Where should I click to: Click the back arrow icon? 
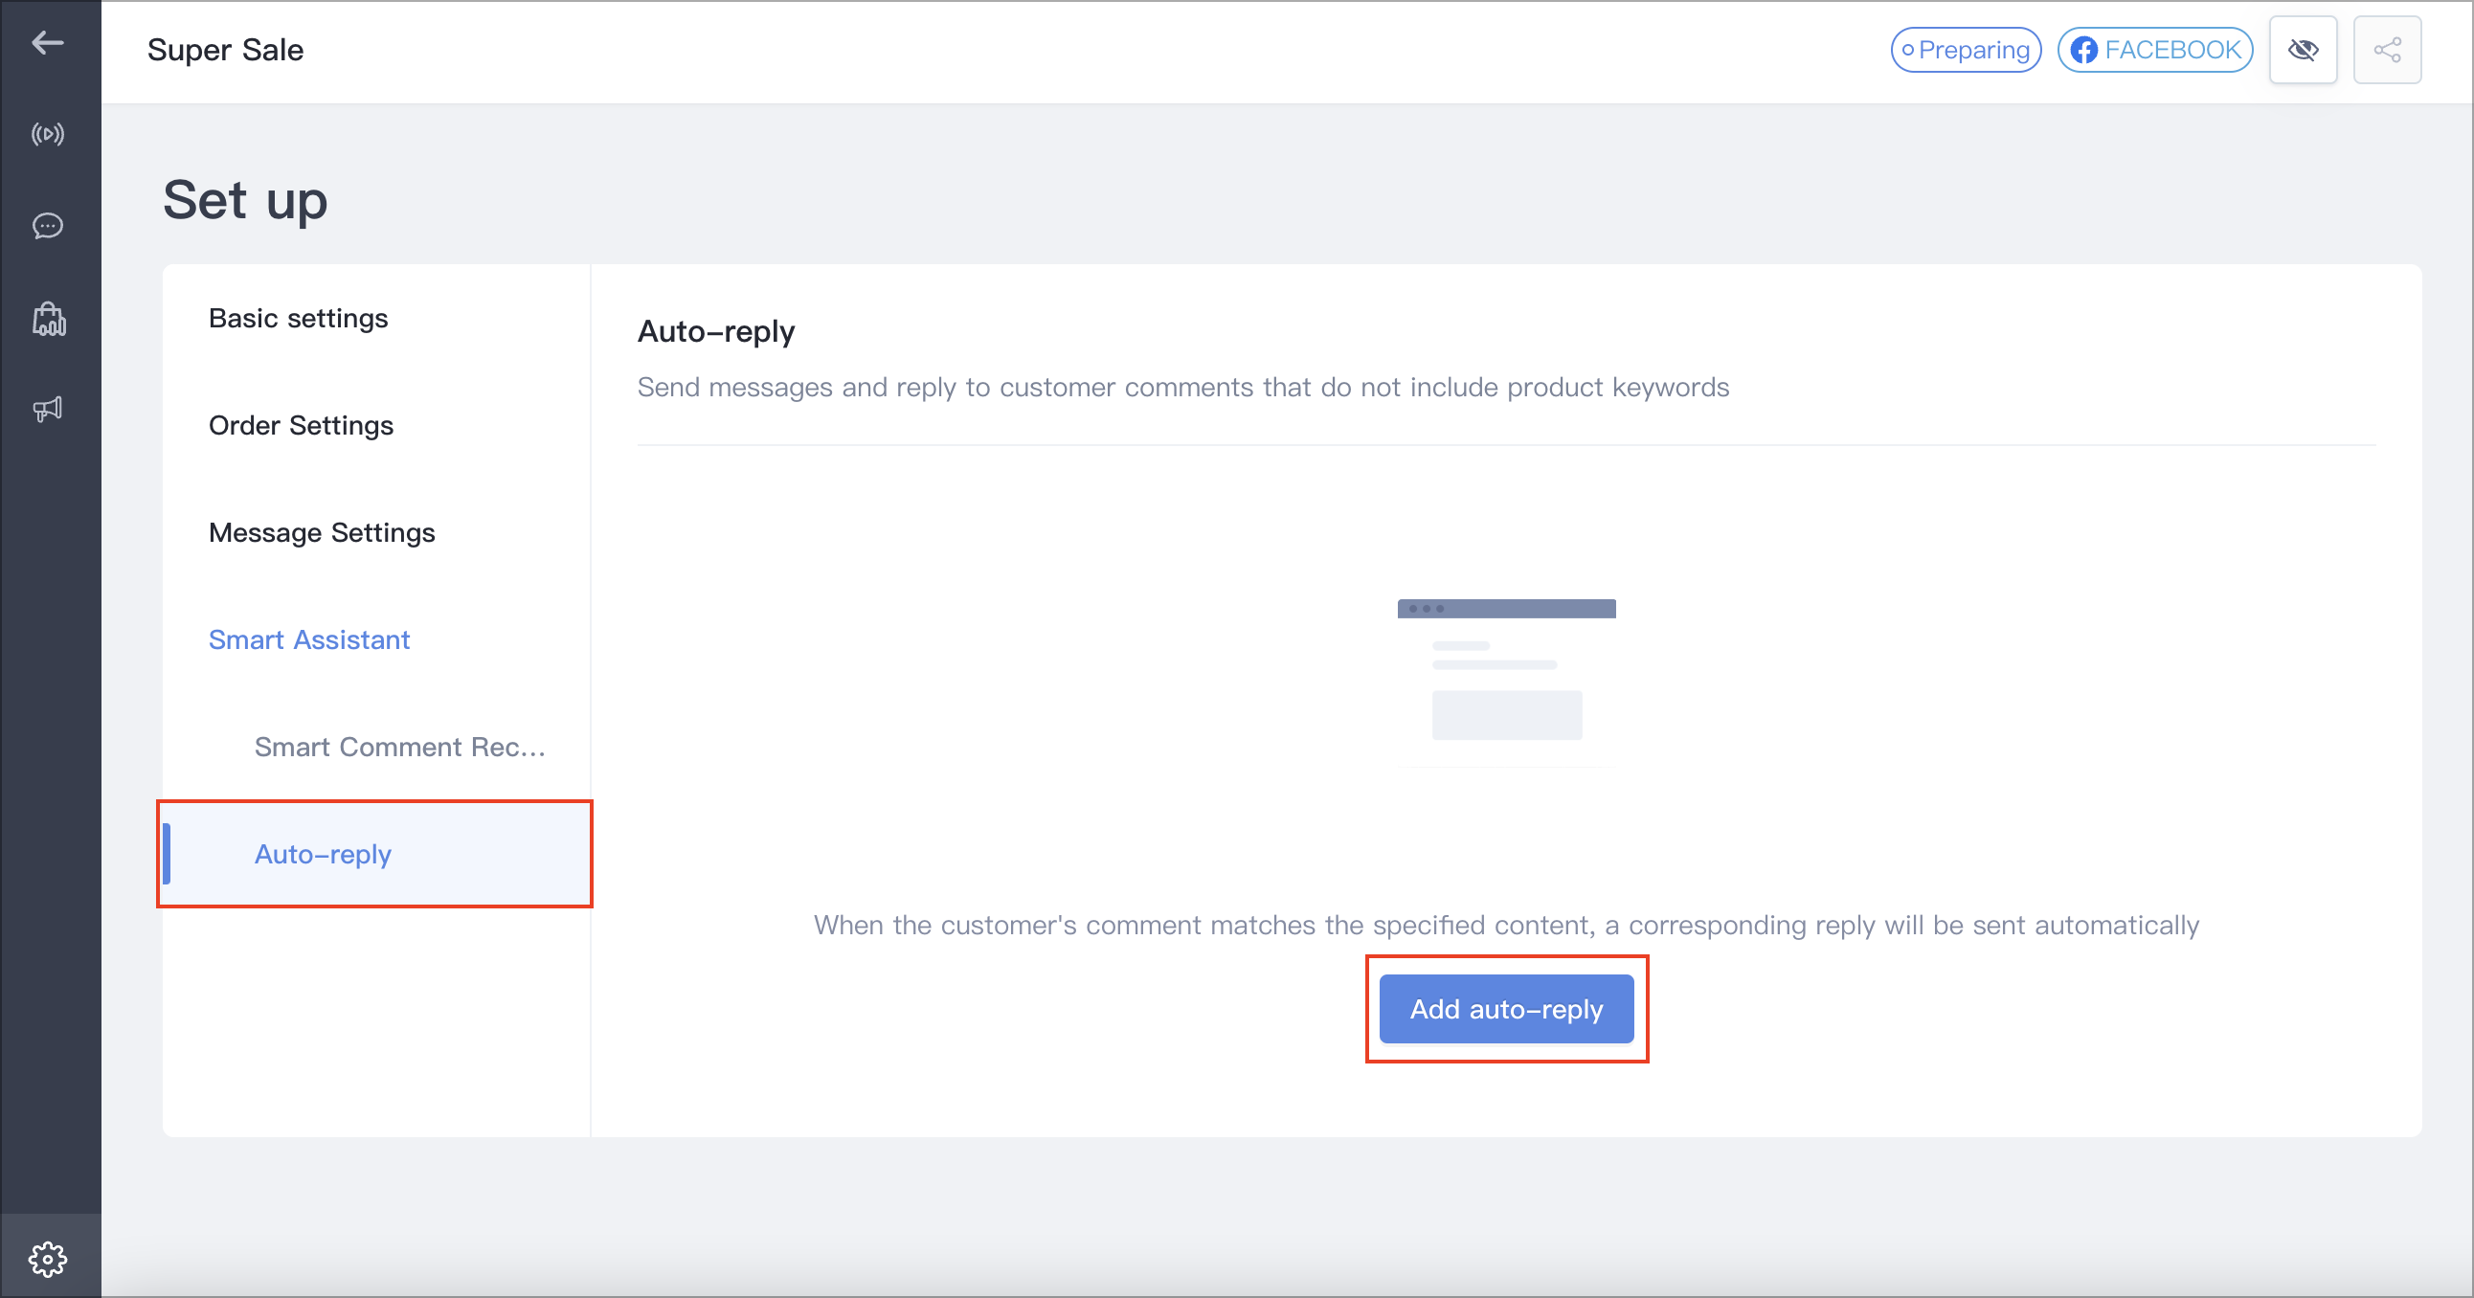point(47,42)
